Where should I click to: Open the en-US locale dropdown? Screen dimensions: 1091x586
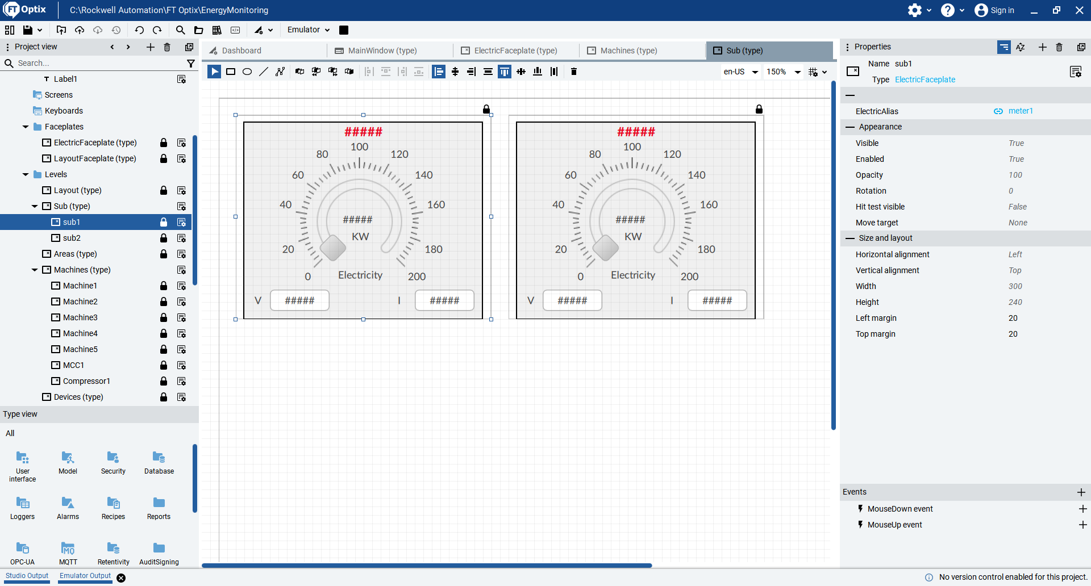tap(740, 72)
